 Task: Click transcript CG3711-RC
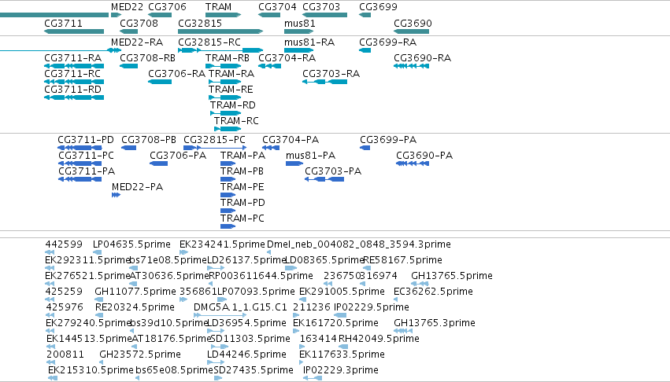72,74
